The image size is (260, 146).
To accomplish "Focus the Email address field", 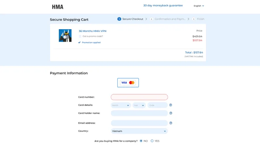I will pyautogui.click(x=139, y=123).
